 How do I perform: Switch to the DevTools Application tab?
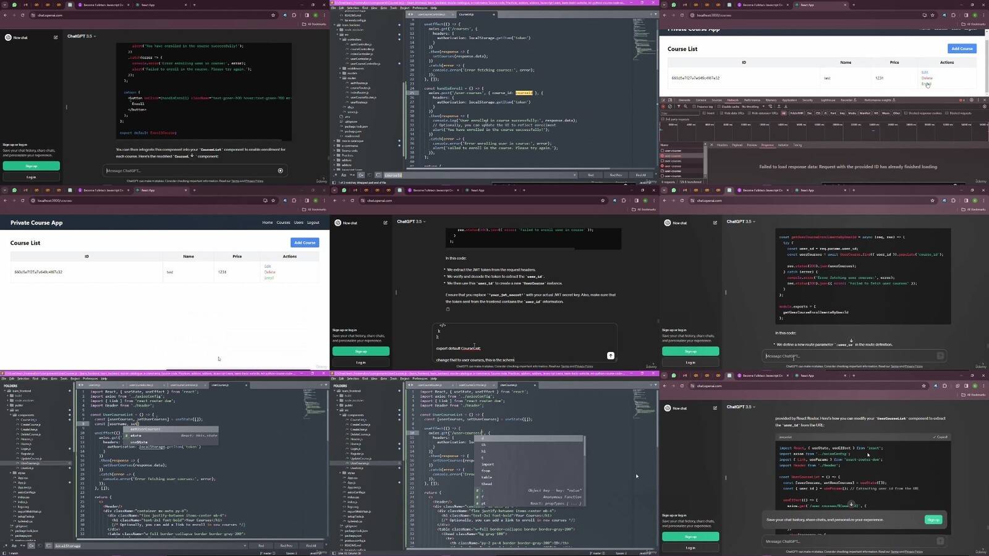point(789,100)
